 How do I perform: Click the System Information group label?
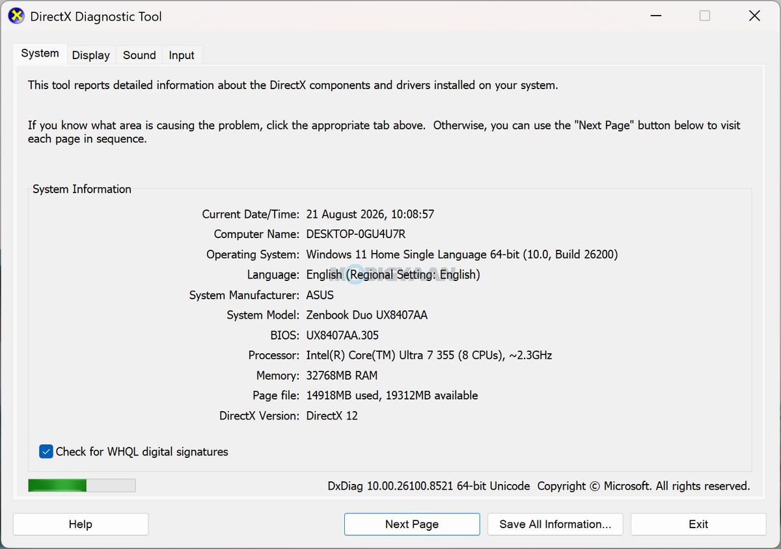(82, 189)
